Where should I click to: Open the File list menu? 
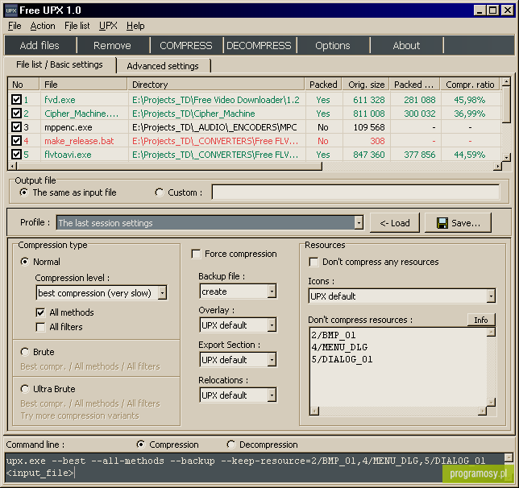click(x=77, y=26)
